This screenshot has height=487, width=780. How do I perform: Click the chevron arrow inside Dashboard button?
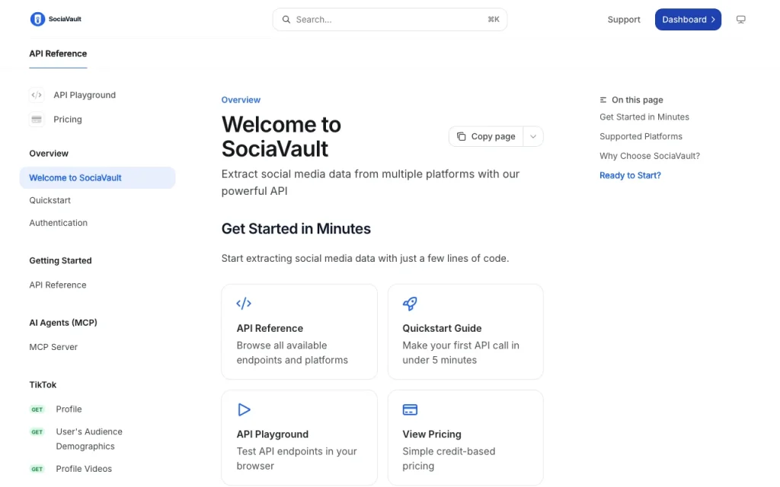click(x=713, y=19)
